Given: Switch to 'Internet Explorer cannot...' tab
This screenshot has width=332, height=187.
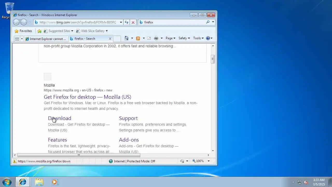Looking at the screenshot, I should pos(46,39).
